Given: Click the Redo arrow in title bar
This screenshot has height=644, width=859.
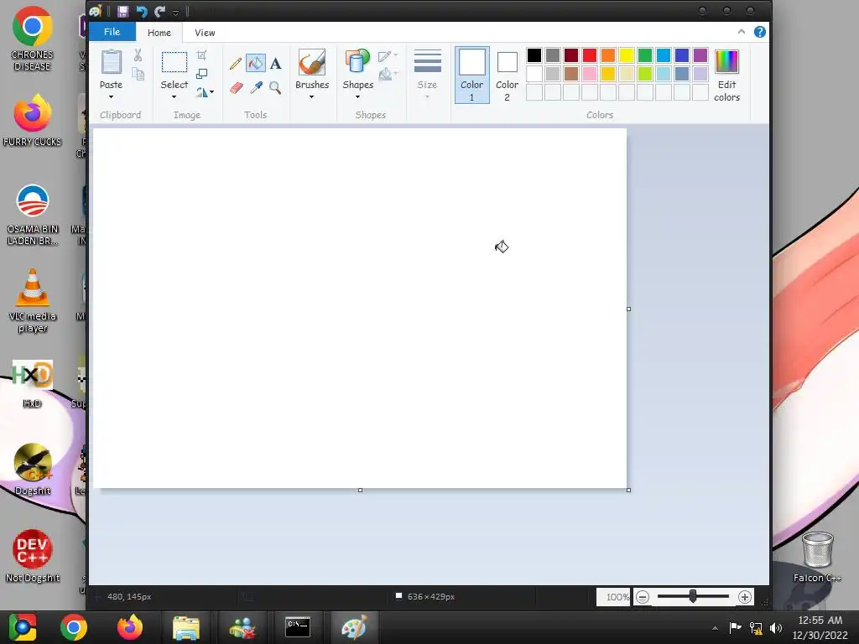Looking at the screenshot, I should point(159,12).
